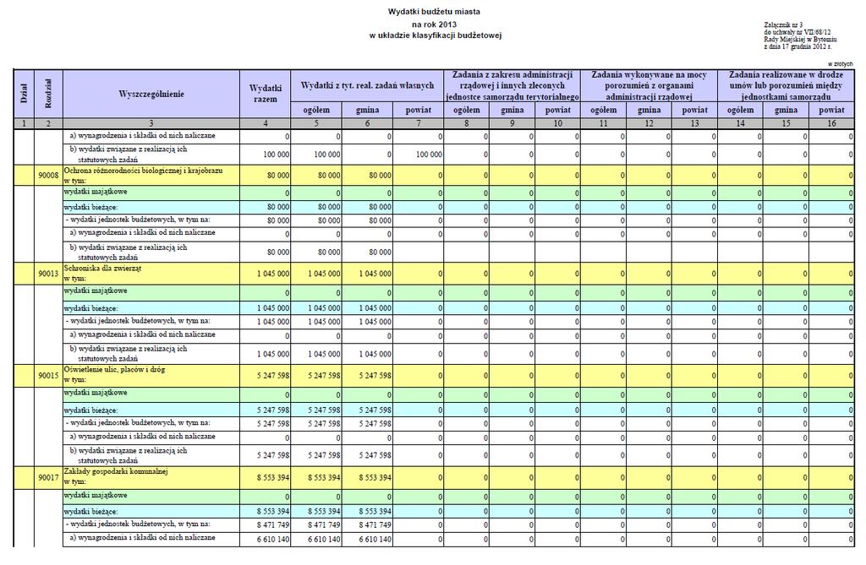The image size is (866, 565).
Task: Click header 'Zadania wykonywane na mocy porozumień'
Action: [x=649, y=85]
